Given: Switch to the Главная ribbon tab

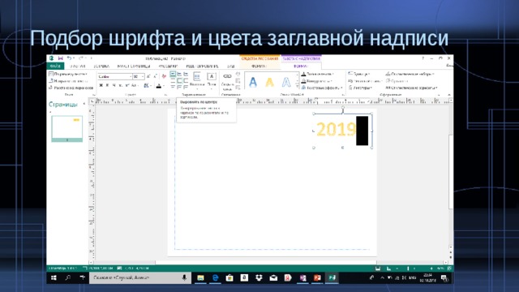Looking at the screenshot, I should [x=78, y=67].
